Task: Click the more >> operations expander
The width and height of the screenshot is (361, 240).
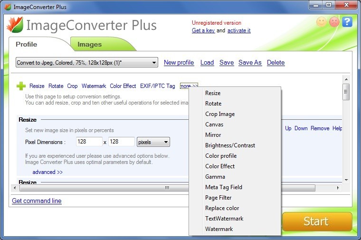Action: tap(189, 86)
